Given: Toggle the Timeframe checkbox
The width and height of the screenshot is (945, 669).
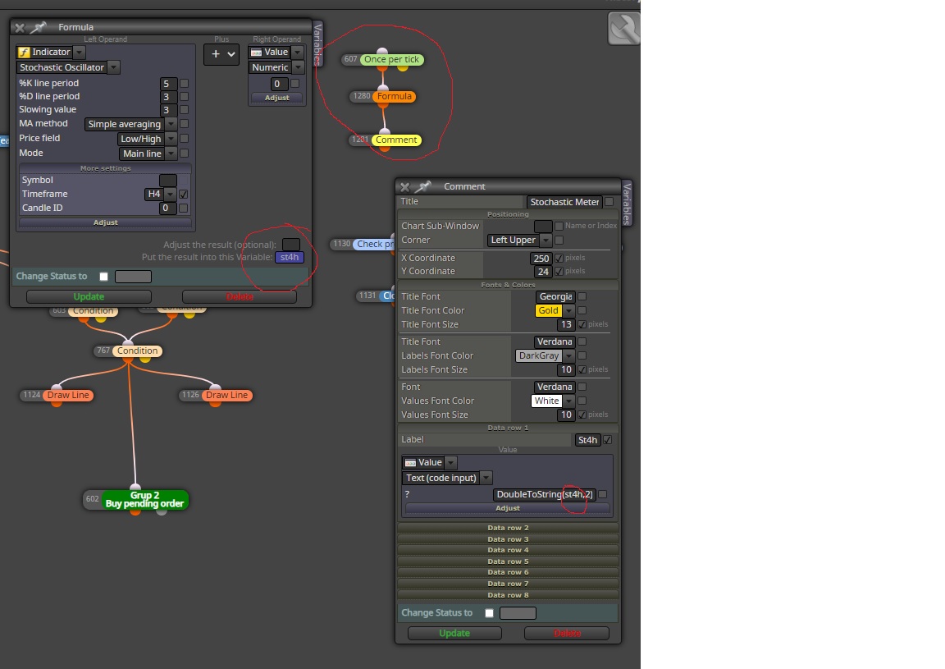Looking at the screenshot, I should point(183,195).
